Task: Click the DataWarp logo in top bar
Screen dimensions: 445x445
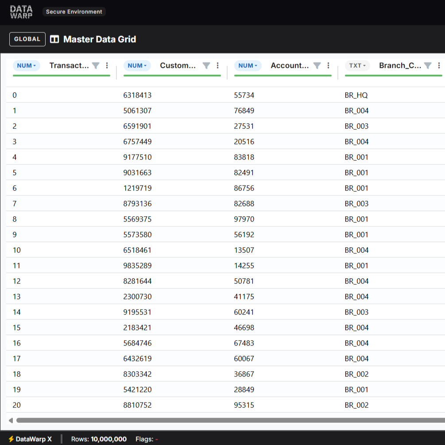Action: 21,12
